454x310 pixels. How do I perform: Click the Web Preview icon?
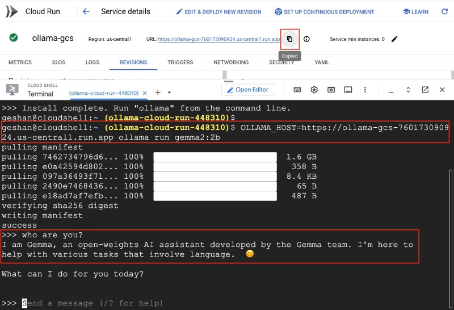click(331, 90)
